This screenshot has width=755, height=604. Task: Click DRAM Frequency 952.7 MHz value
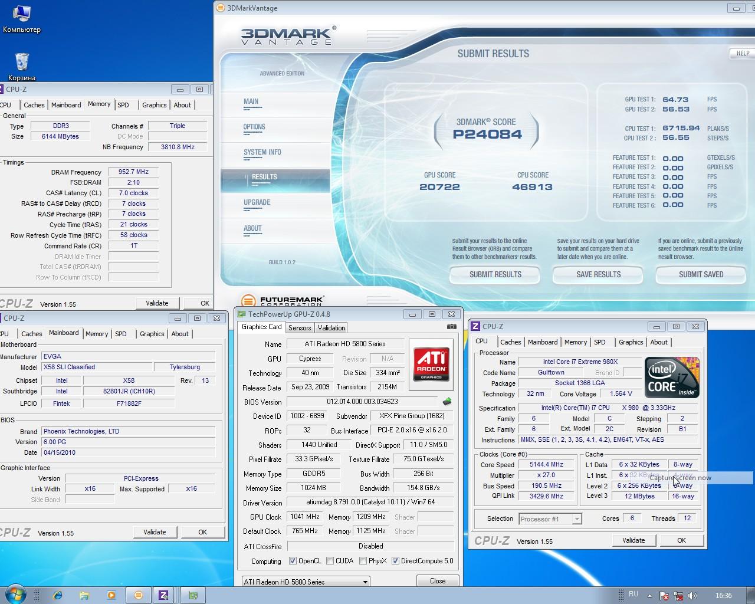tap(133, 172)
